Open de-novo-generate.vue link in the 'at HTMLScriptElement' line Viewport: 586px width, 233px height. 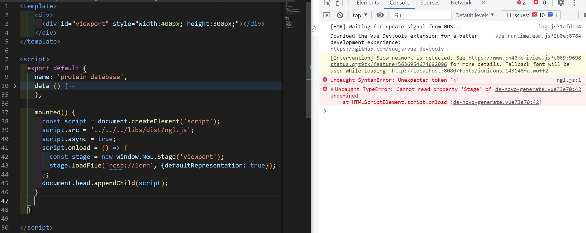point(496,102)
